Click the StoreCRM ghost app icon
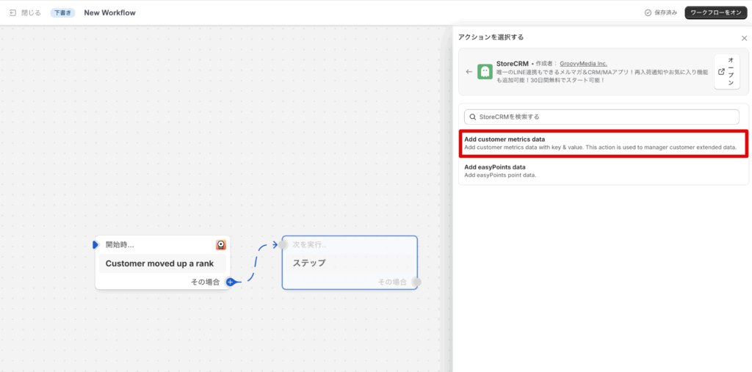Screen dimensions: 752x372 coord(485,72)
